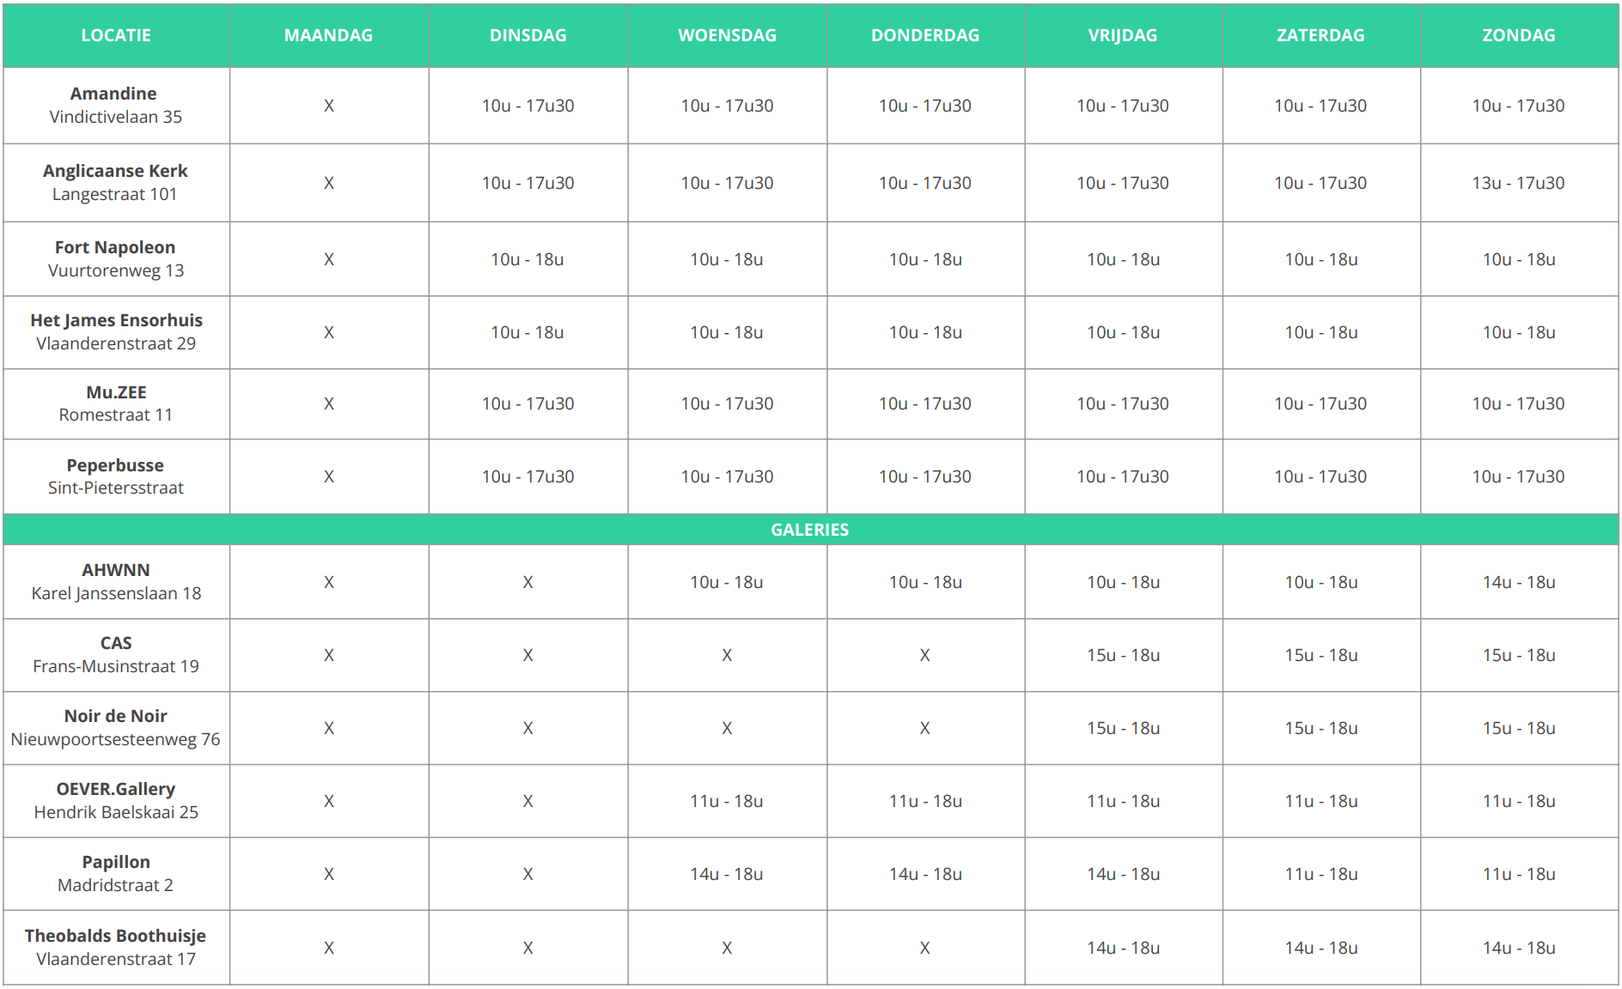Screen dimensions: 1622x989
Task: Select the MAANDAG column header
Action: pyautogui.click(x=329, y=35)
